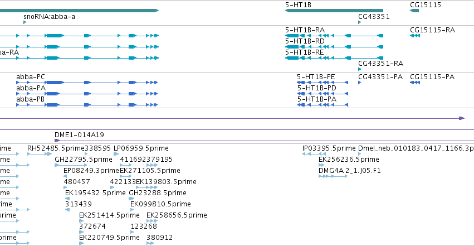Screen dimensions: 474x246
Task: Select the 5-HT1B gene span bar
Action: coord(334,11)
